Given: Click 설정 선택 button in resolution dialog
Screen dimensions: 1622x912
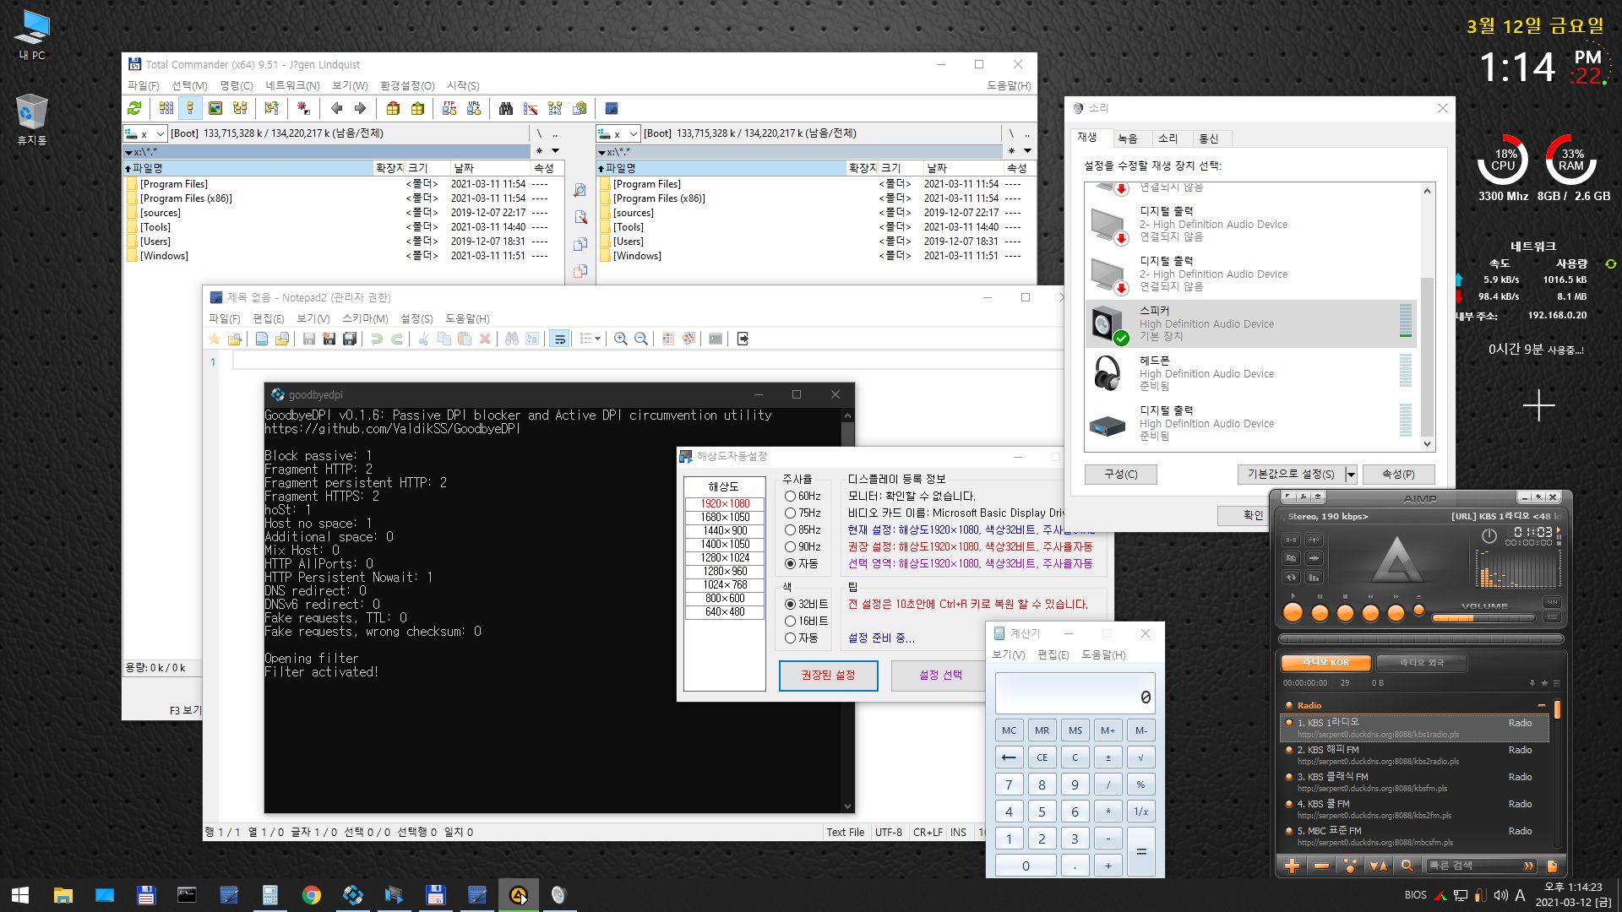Looking at the screenshot, I should 940,676.
